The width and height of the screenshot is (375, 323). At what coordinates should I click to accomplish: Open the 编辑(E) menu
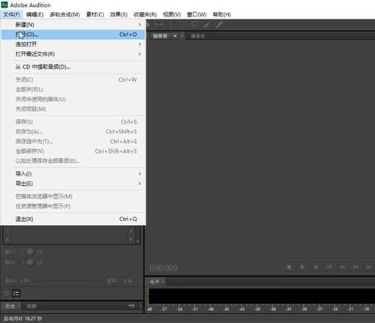tap(34, 14)
